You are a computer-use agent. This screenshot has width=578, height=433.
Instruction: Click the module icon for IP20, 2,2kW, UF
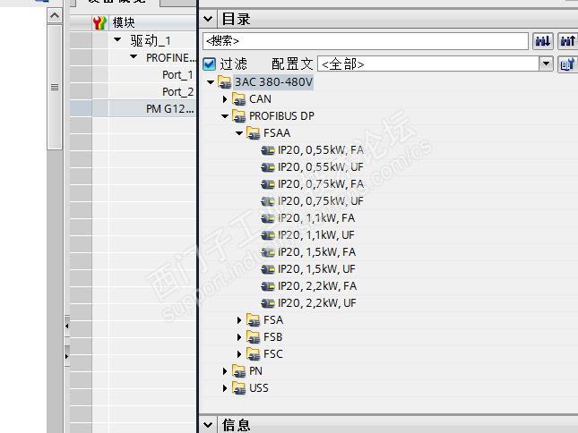[x=268, y=303]
